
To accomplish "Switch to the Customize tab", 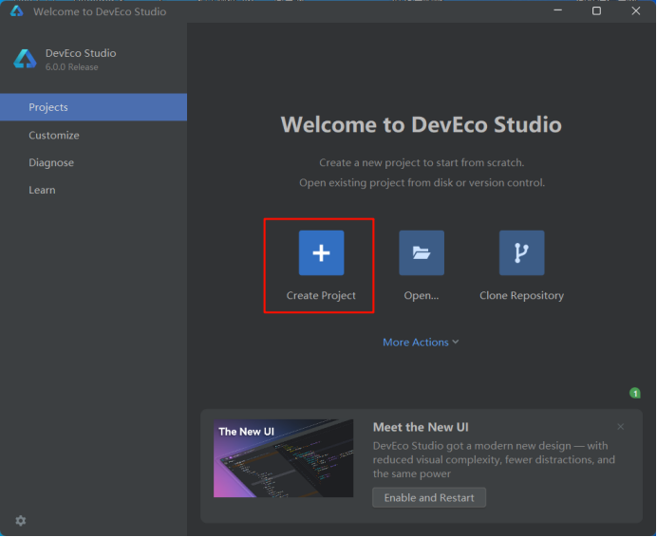I will click(x=93, y=135).
